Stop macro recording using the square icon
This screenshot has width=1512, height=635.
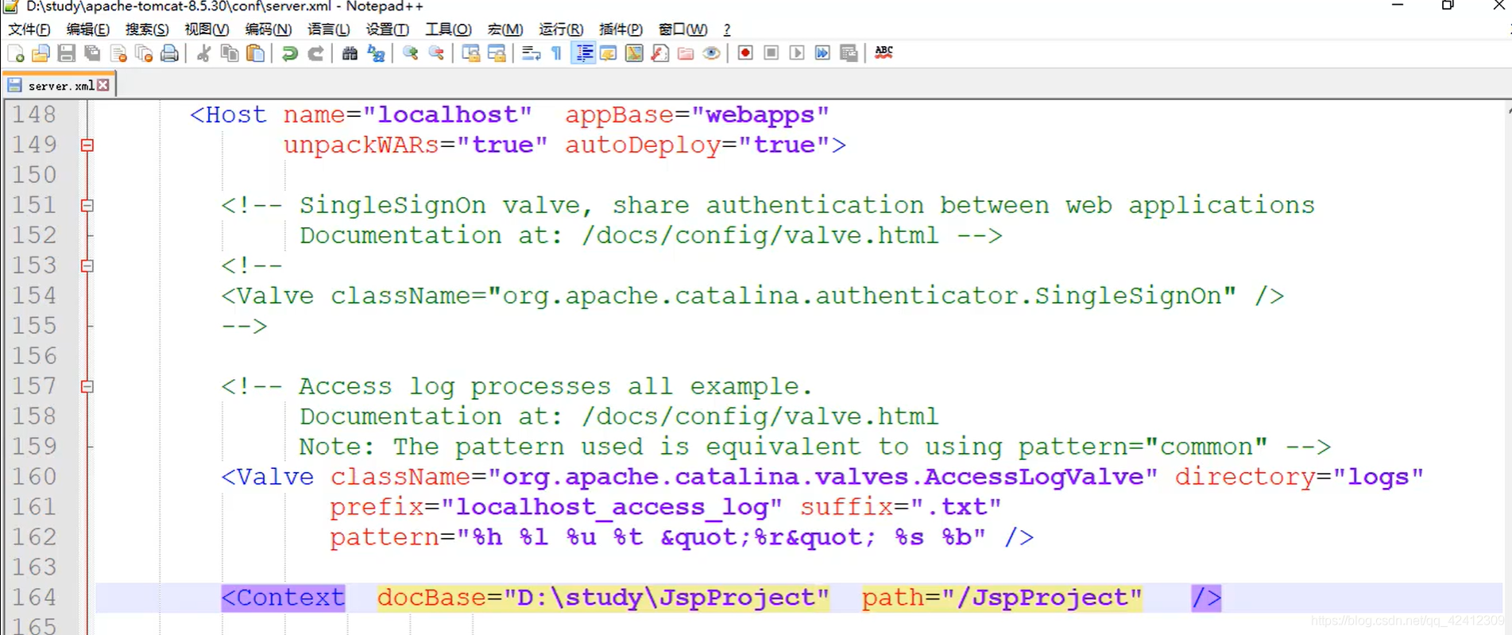[771, 53]
